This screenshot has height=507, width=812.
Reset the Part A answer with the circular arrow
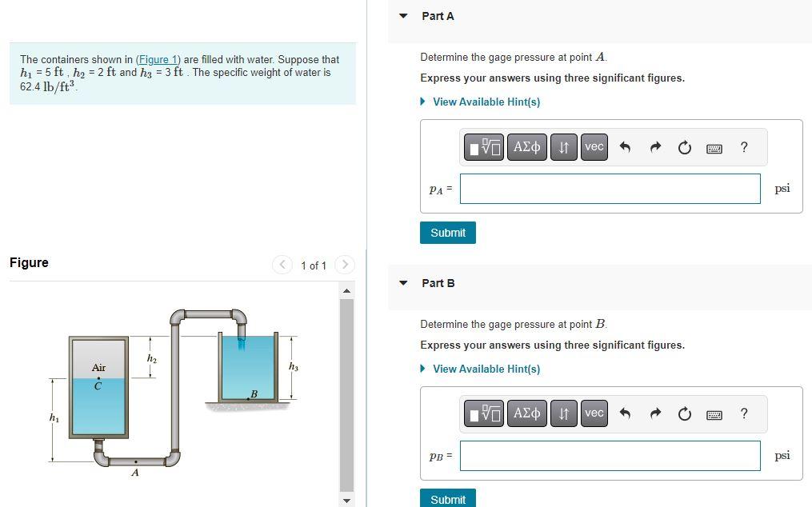pyautogui.click(x=684, y=147)
